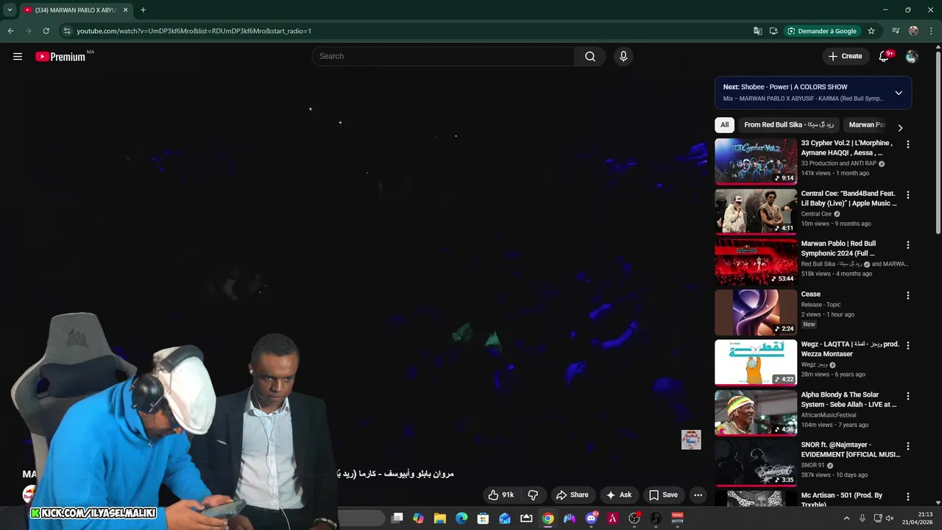This screenshot has width=942, height=530.
Task: Open SNOR ft. Najmtayer EVIDEMMENT title
Action: [850, 450]
